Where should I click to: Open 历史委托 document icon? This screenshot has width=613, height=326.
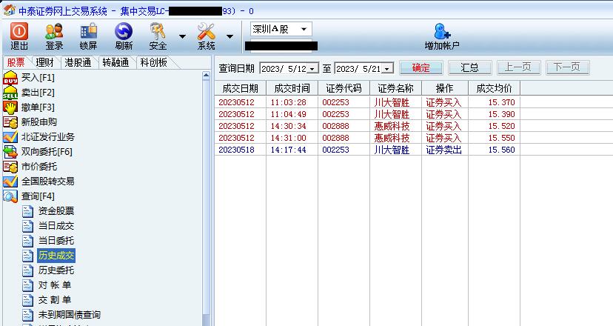point(27,270)
